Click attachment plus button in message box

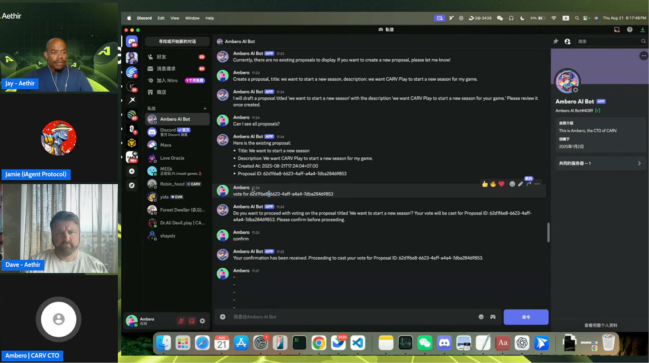click(222, 317)
